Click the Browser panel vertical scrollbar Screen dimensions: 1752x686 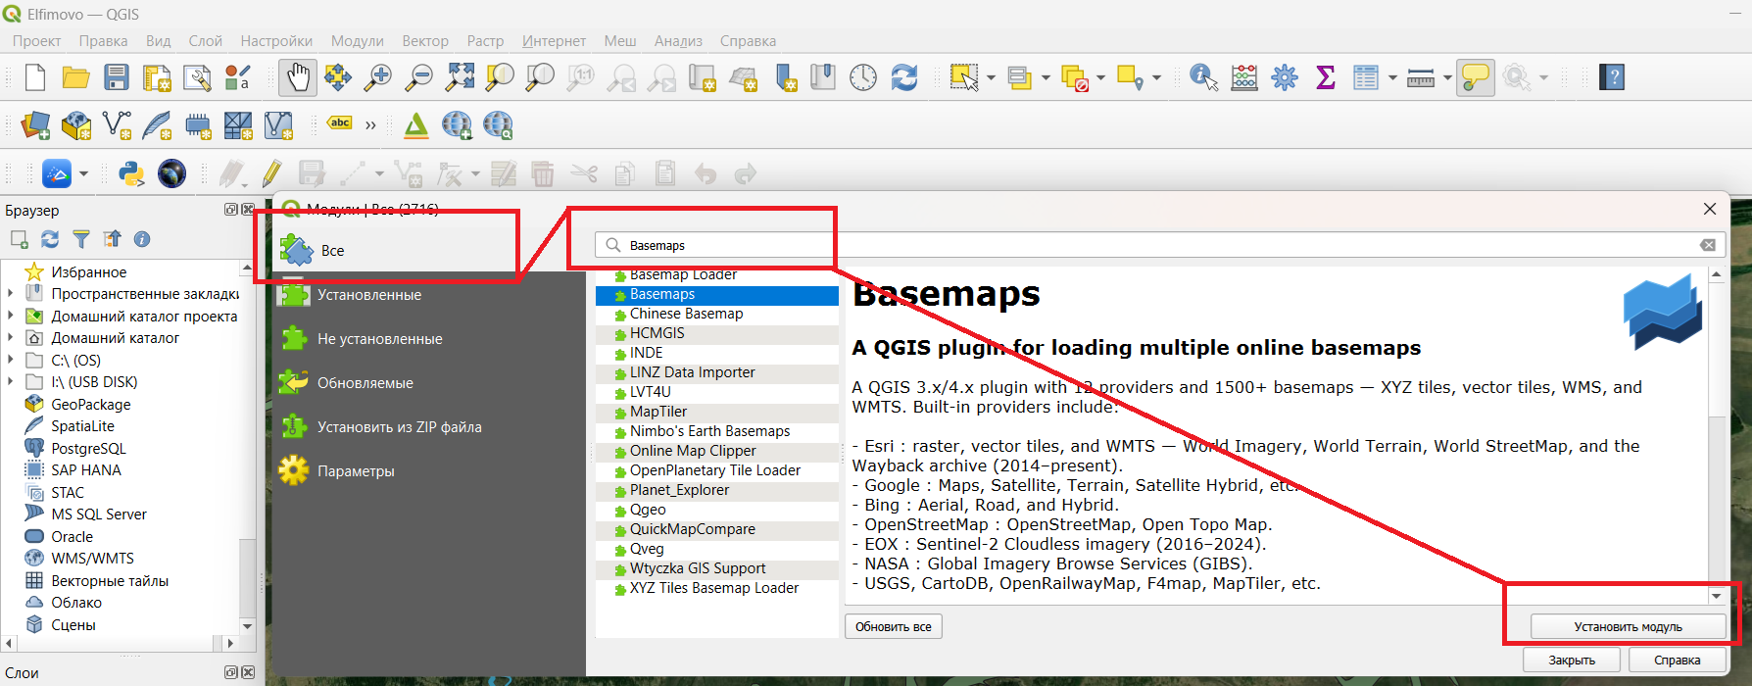pos(247,446)
